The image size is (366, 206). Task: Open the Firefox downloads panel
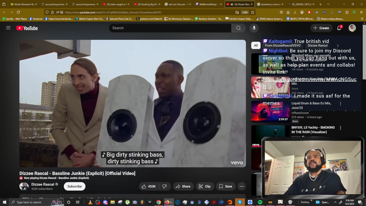[x=295, y=12]
